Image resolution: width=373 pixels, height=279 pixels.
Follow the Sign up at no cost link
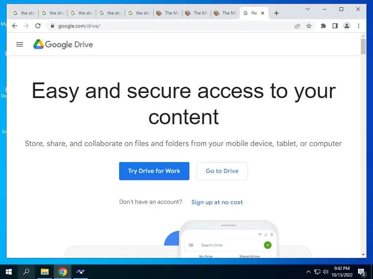(217, 202)
